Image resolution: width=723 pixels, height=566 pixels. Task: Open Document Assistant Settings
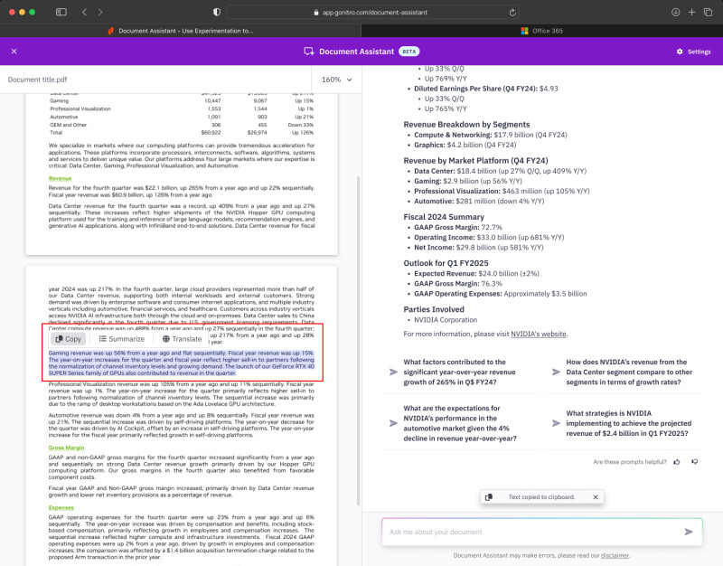tap(693, 52)
